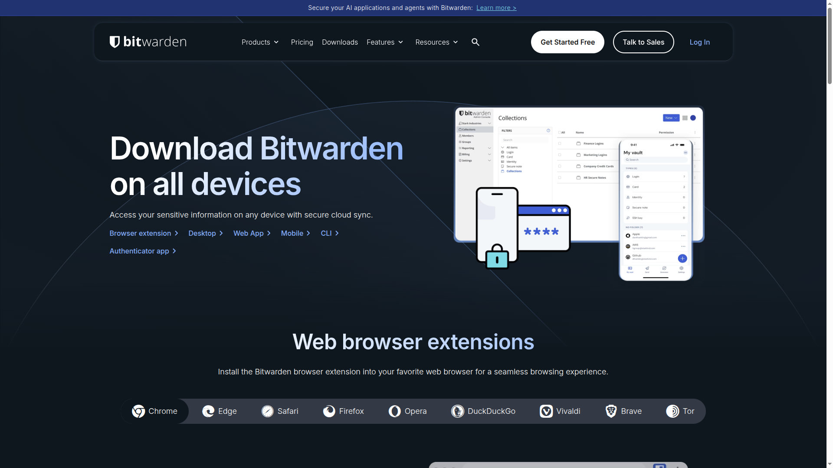This screenshot has height=468, width=833.
Task: Go to Downloads in the navigation
Action: coord(340,42)
